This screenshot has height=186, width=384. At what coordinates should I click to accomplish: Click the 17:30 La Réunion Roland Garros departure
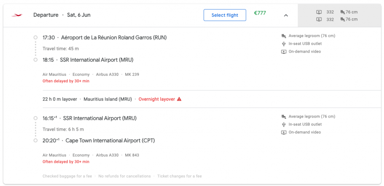[x=105, y=37]
